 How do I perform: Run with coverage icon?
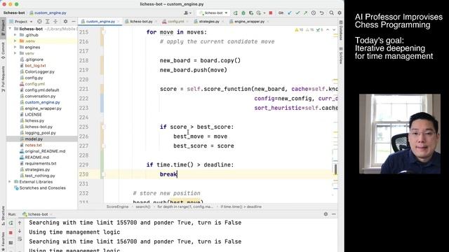(x=251, y=13)
